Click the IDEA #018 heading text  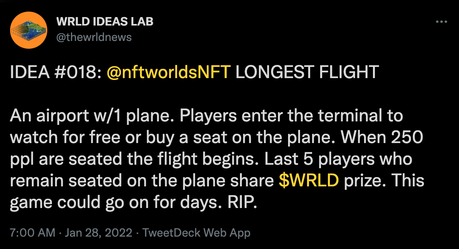click(56, 72)
